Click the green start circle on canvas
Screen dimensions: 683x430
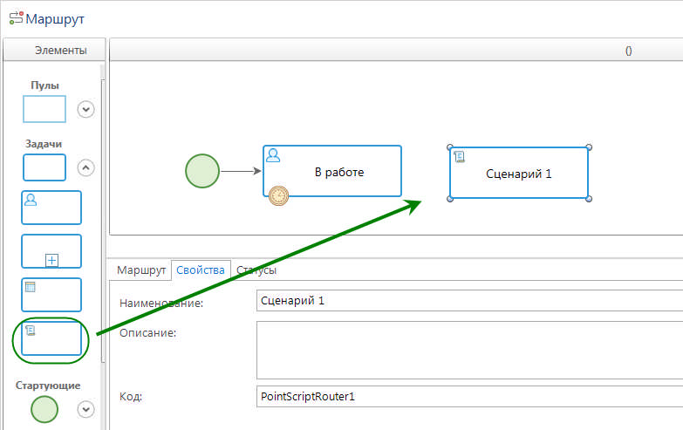[x=202, y=171]
